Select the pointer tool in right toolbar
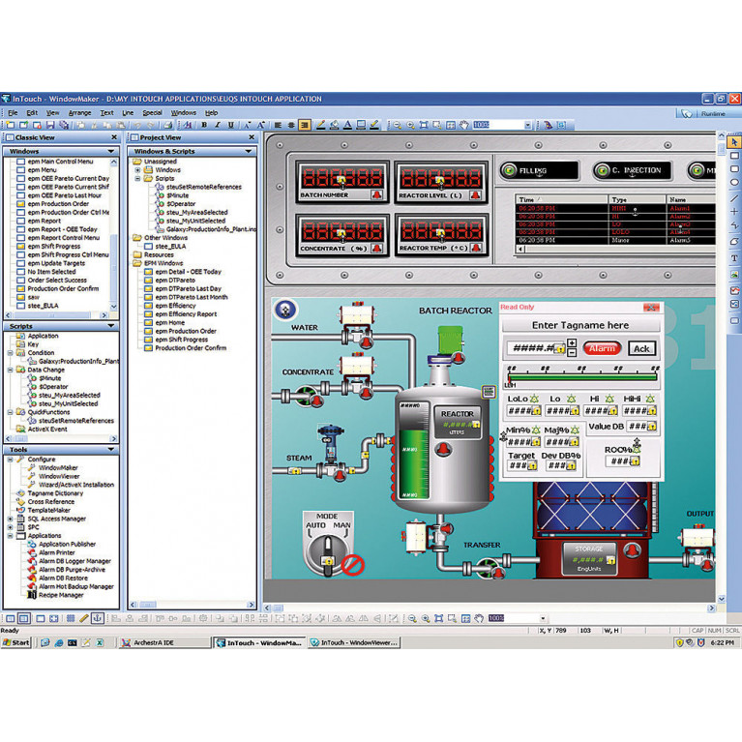 [x=733, y=142]
